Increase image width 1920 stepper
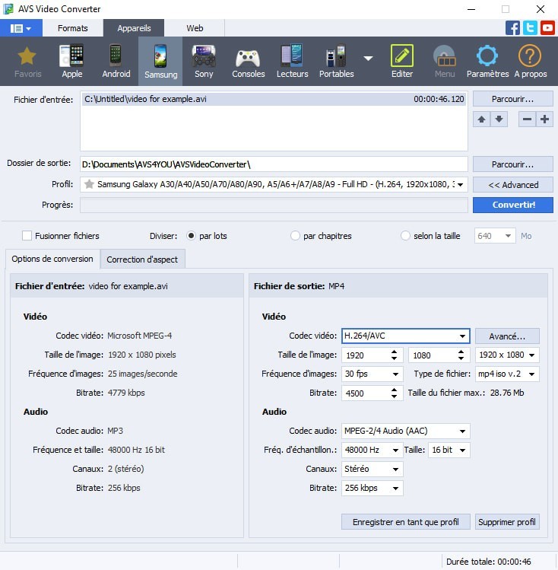The image size is (558, 570). pos(394,352)
